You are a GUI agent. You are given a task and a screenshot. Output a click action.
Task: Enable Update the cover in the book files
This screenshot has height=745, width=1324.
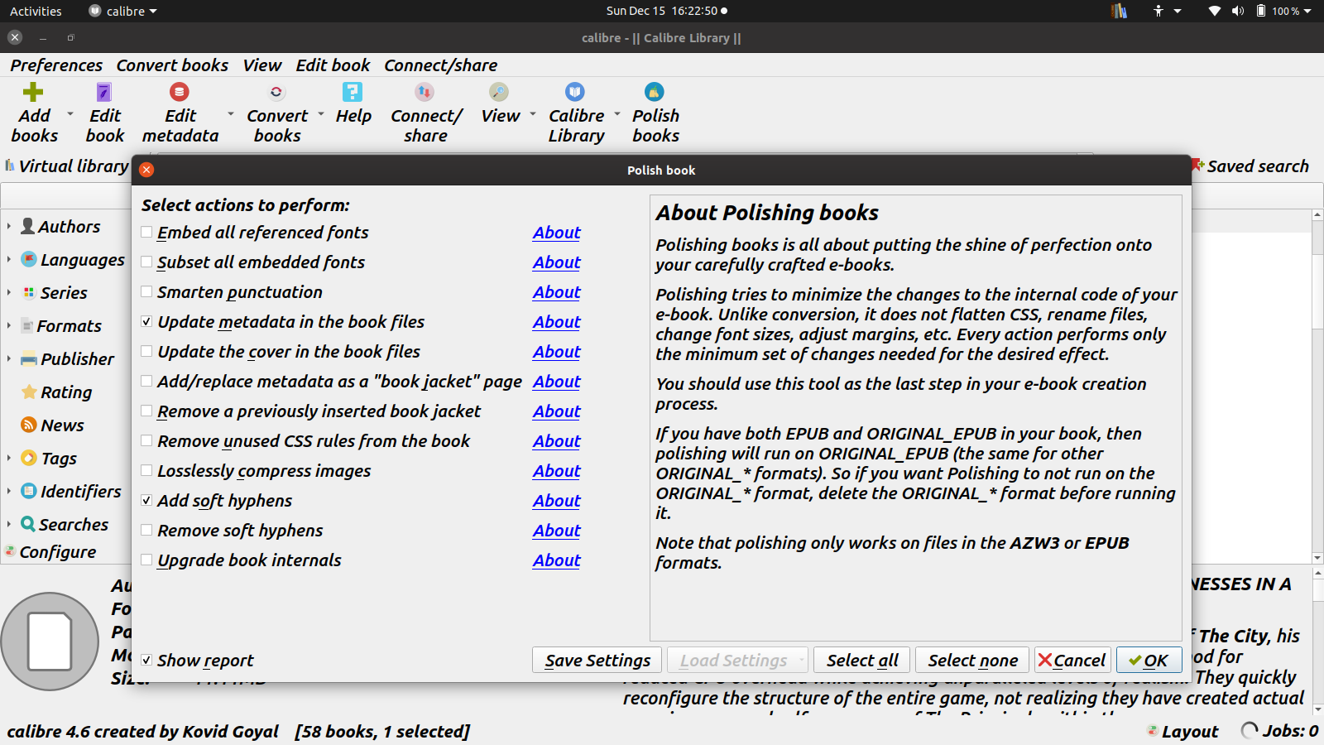click(146, 352)
